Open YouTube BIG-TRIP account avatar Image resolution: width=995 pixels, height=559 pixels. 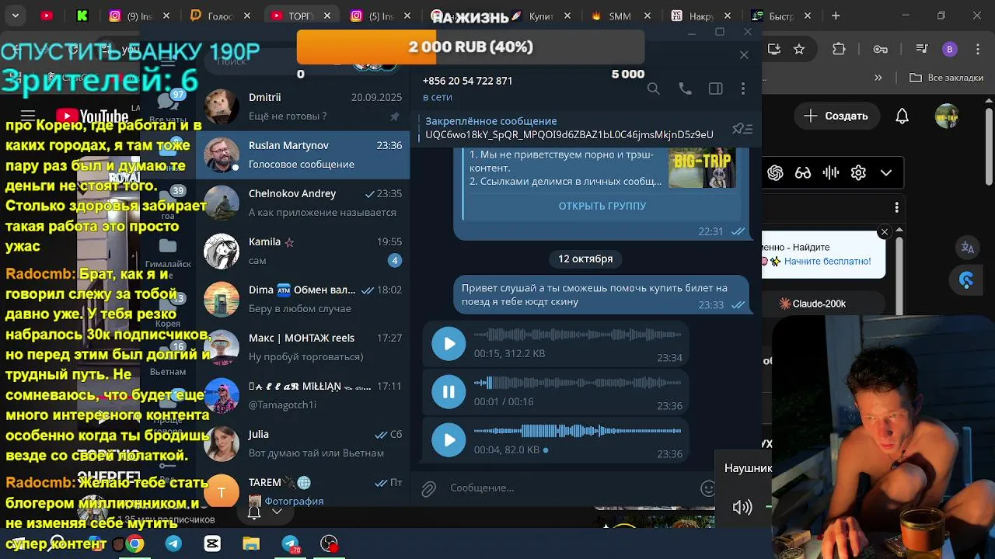(x=947, y=116)
